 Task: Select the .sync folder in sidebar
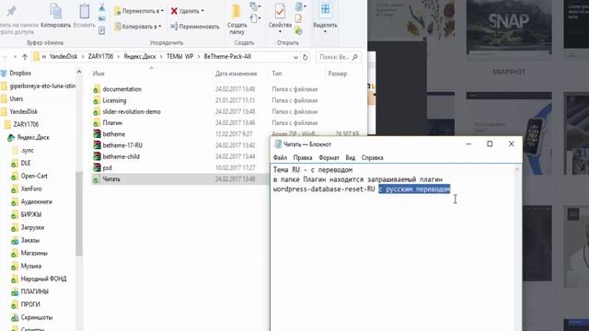(27, 150)
